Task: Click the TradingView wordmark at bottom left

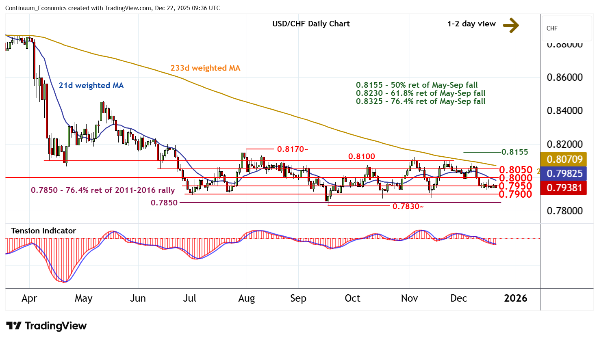Action: point(56,326)
